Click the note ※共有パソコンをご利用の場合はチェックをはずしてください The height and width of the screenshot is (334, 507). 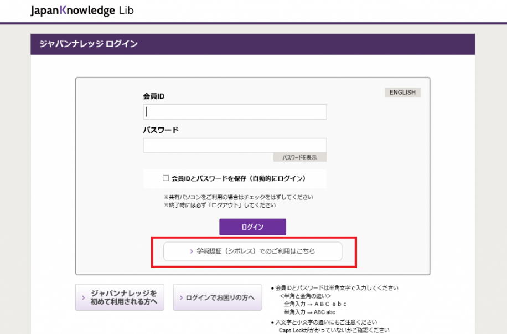tap(239, 197)
